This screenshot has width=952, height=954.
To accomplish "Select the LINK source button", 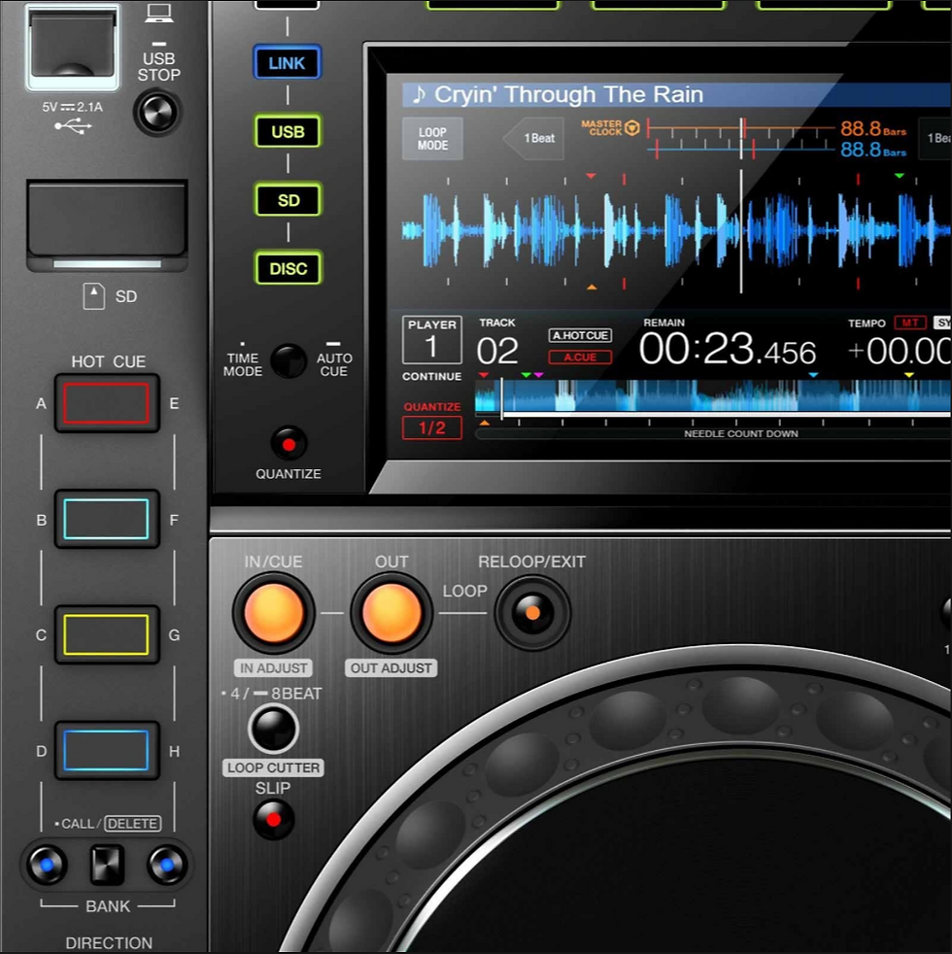I will [287, 63].
